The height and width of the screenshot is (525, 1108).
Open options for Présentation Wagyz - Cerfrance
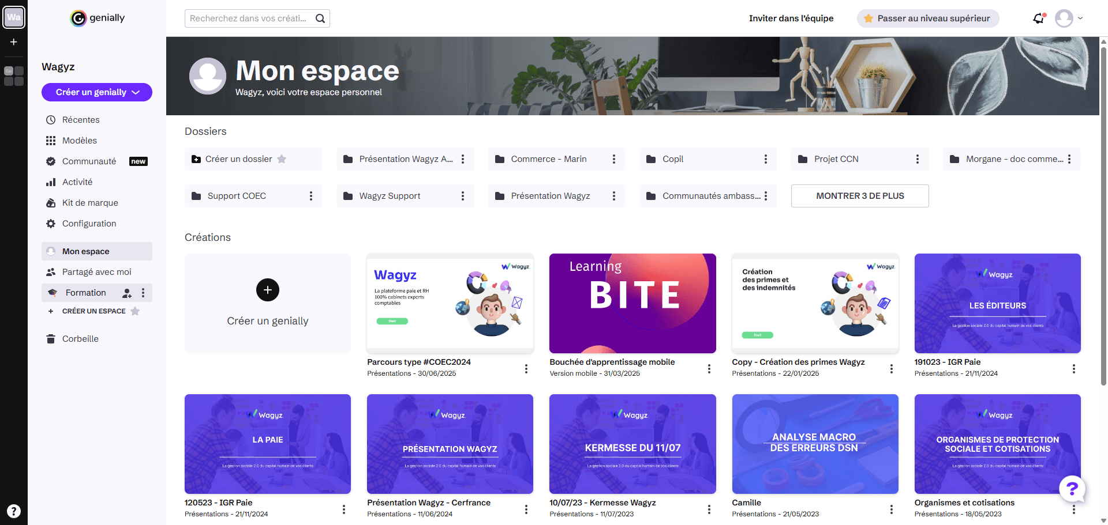point(526,509)
